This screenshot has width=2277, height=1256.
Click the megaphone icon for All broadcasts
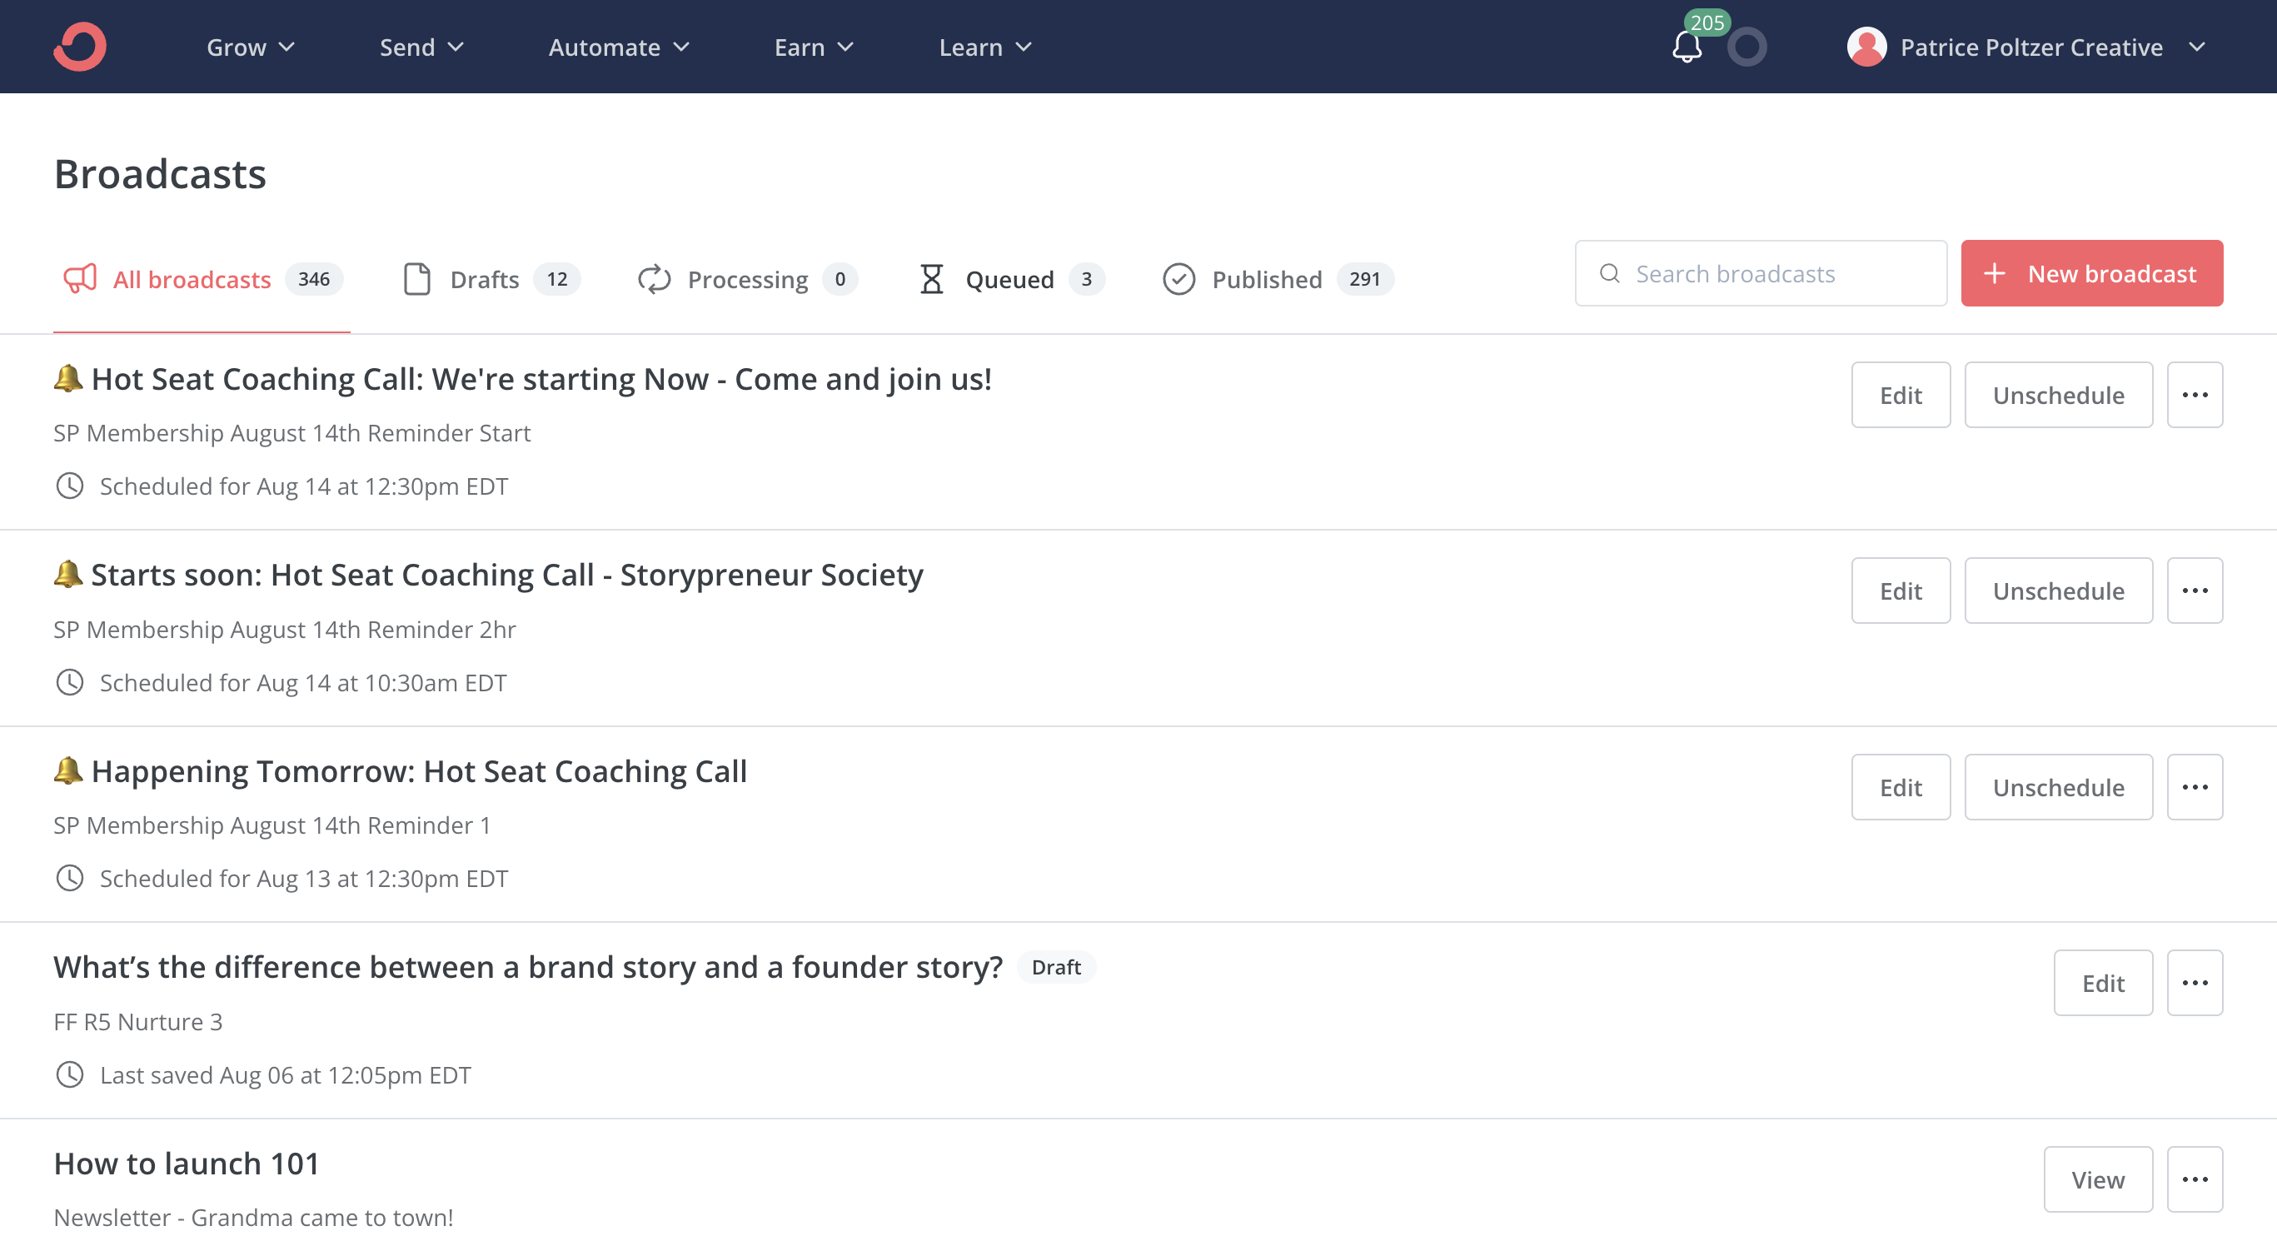tap(80, 279)
